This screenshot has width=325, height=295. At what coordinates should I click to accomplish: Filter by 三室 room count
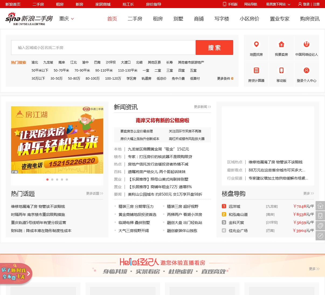tap(170, 70)
